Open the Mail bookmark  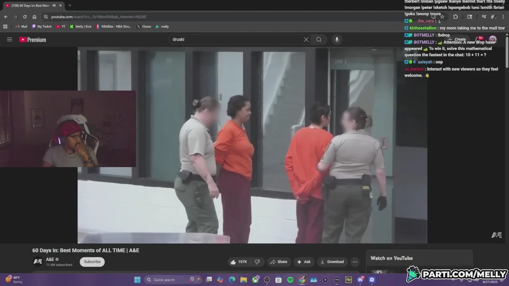pyautogui.click(x=21, y=27)
